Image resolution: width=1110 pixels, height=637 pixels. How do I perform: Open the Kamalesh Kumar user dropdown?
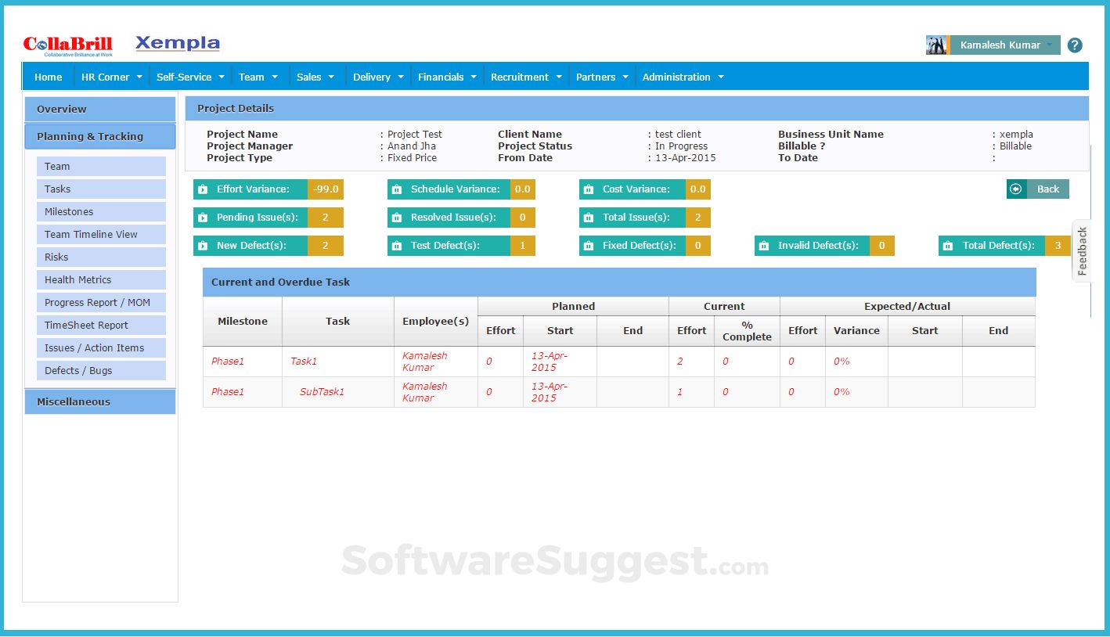tap(1005, 45)
